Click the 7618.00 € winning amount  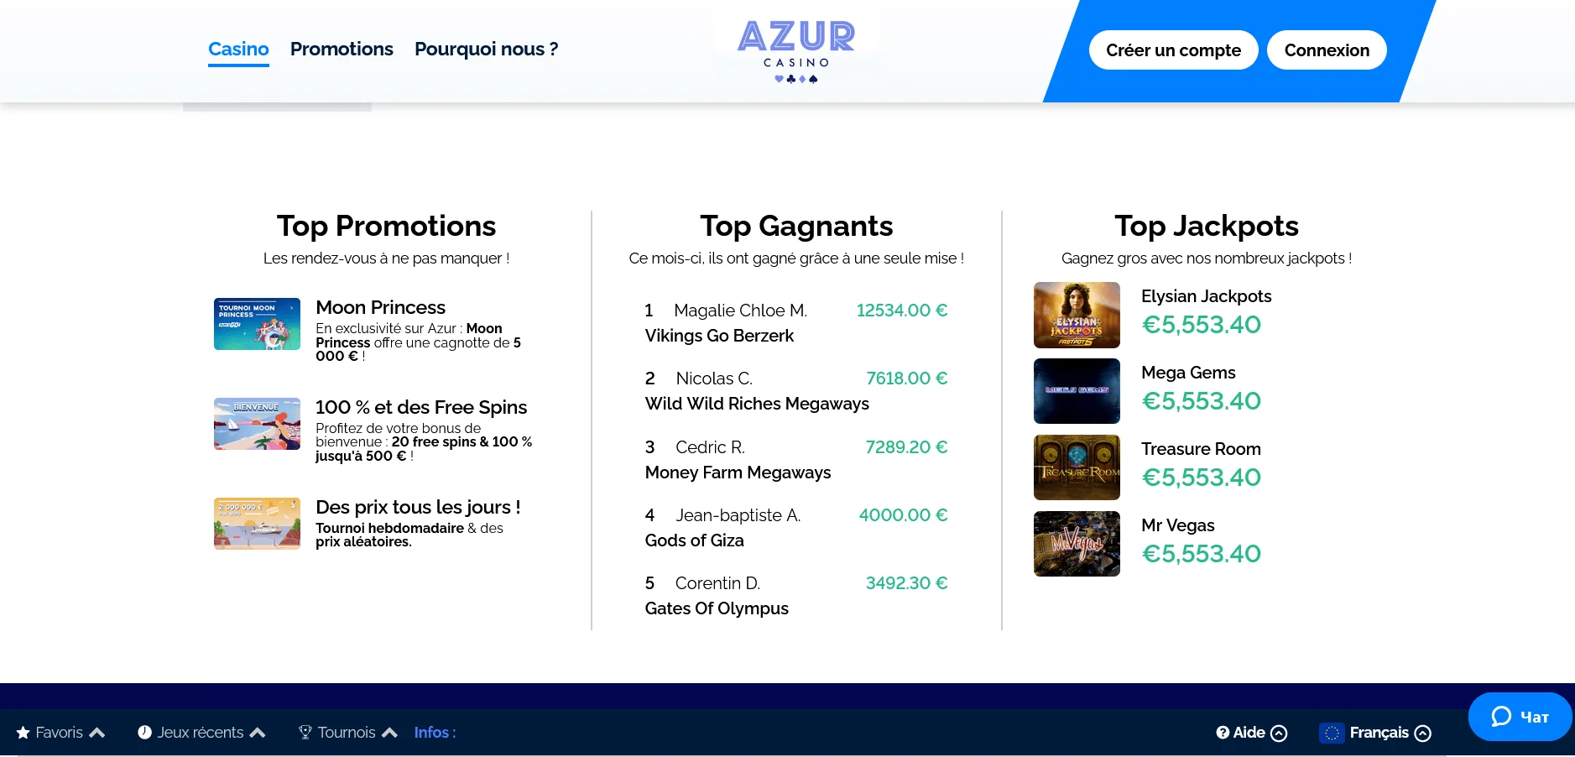point(907,378)
